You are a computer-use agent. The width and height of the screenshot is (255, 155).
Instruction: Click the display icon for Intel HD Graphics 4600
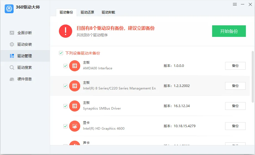pyautogui.click(x=75, y=126)
